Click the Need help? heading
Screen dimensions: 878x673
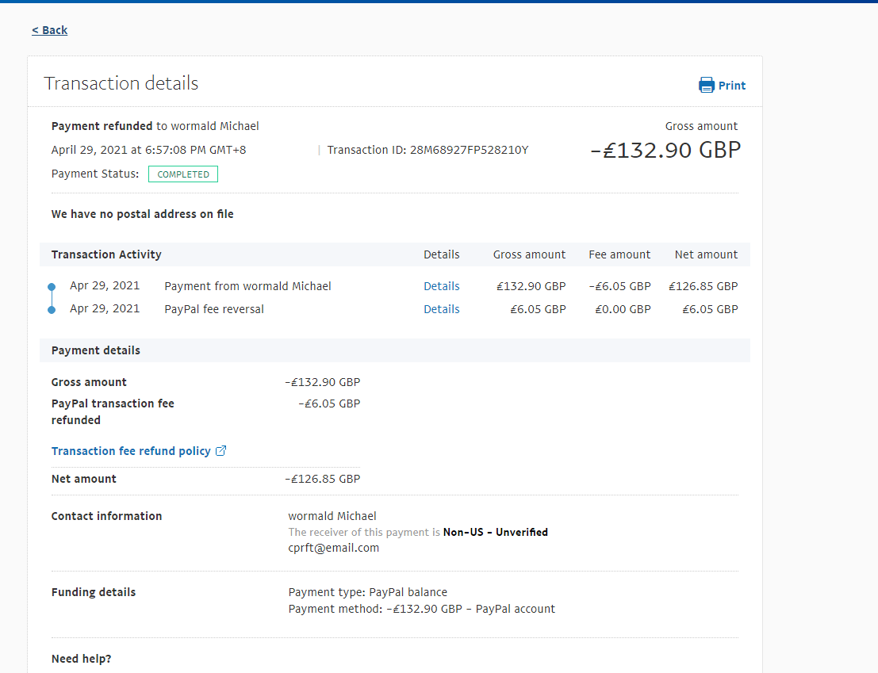click(81, 659)
